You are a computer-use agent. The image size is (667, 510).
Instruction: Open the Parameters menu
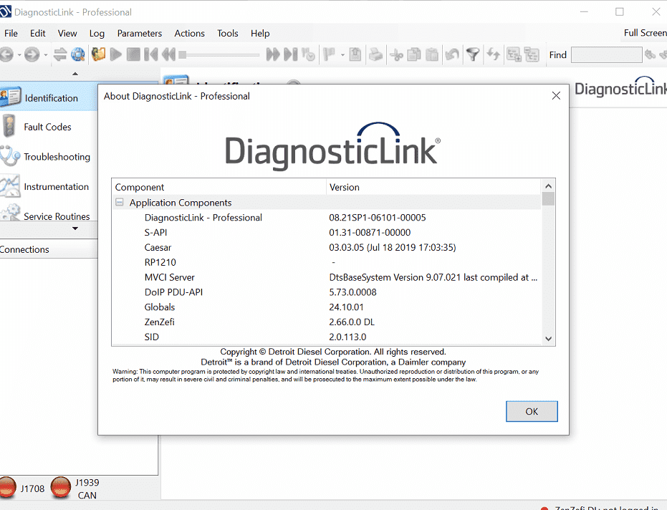coord(140,33)
